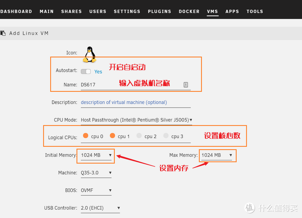Open the Initial Memory dropdown
This screenshot has height=218, width=302.
96,155
